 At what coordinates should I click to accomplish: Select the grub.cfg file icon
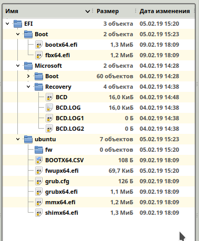coord(39,181)
